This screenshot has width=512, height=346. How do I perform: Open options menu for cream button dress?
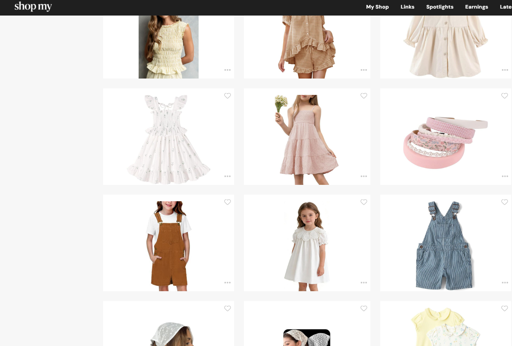point(505,70)
